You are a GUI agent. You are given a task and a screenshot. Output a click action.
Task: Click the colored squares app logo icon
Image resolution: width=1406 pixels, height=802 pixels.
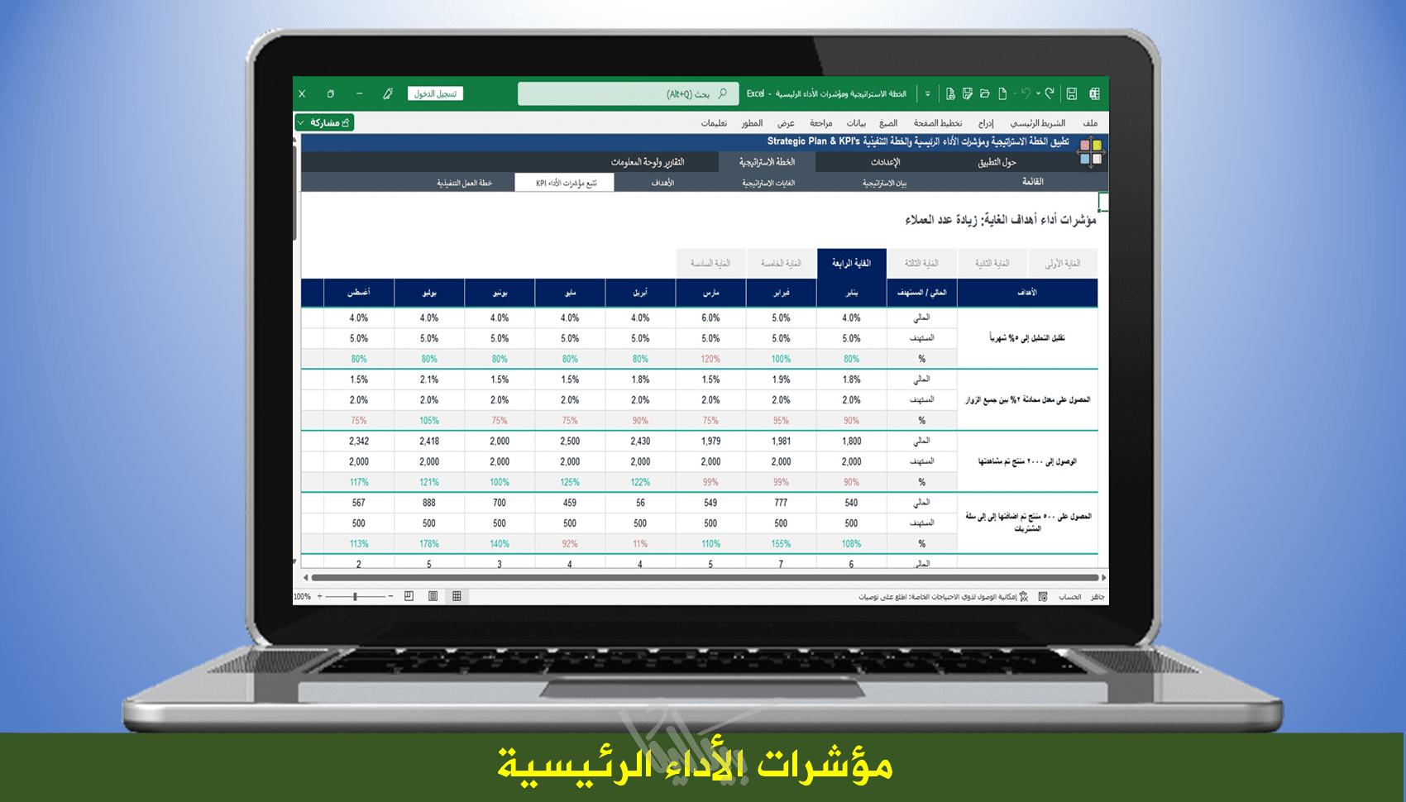coord(1091,152)
